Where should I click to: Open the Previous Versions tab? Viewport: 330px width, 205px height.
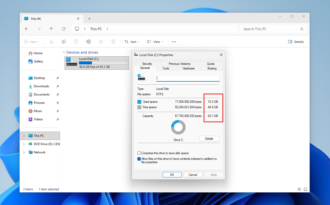(x=180, y=64)
